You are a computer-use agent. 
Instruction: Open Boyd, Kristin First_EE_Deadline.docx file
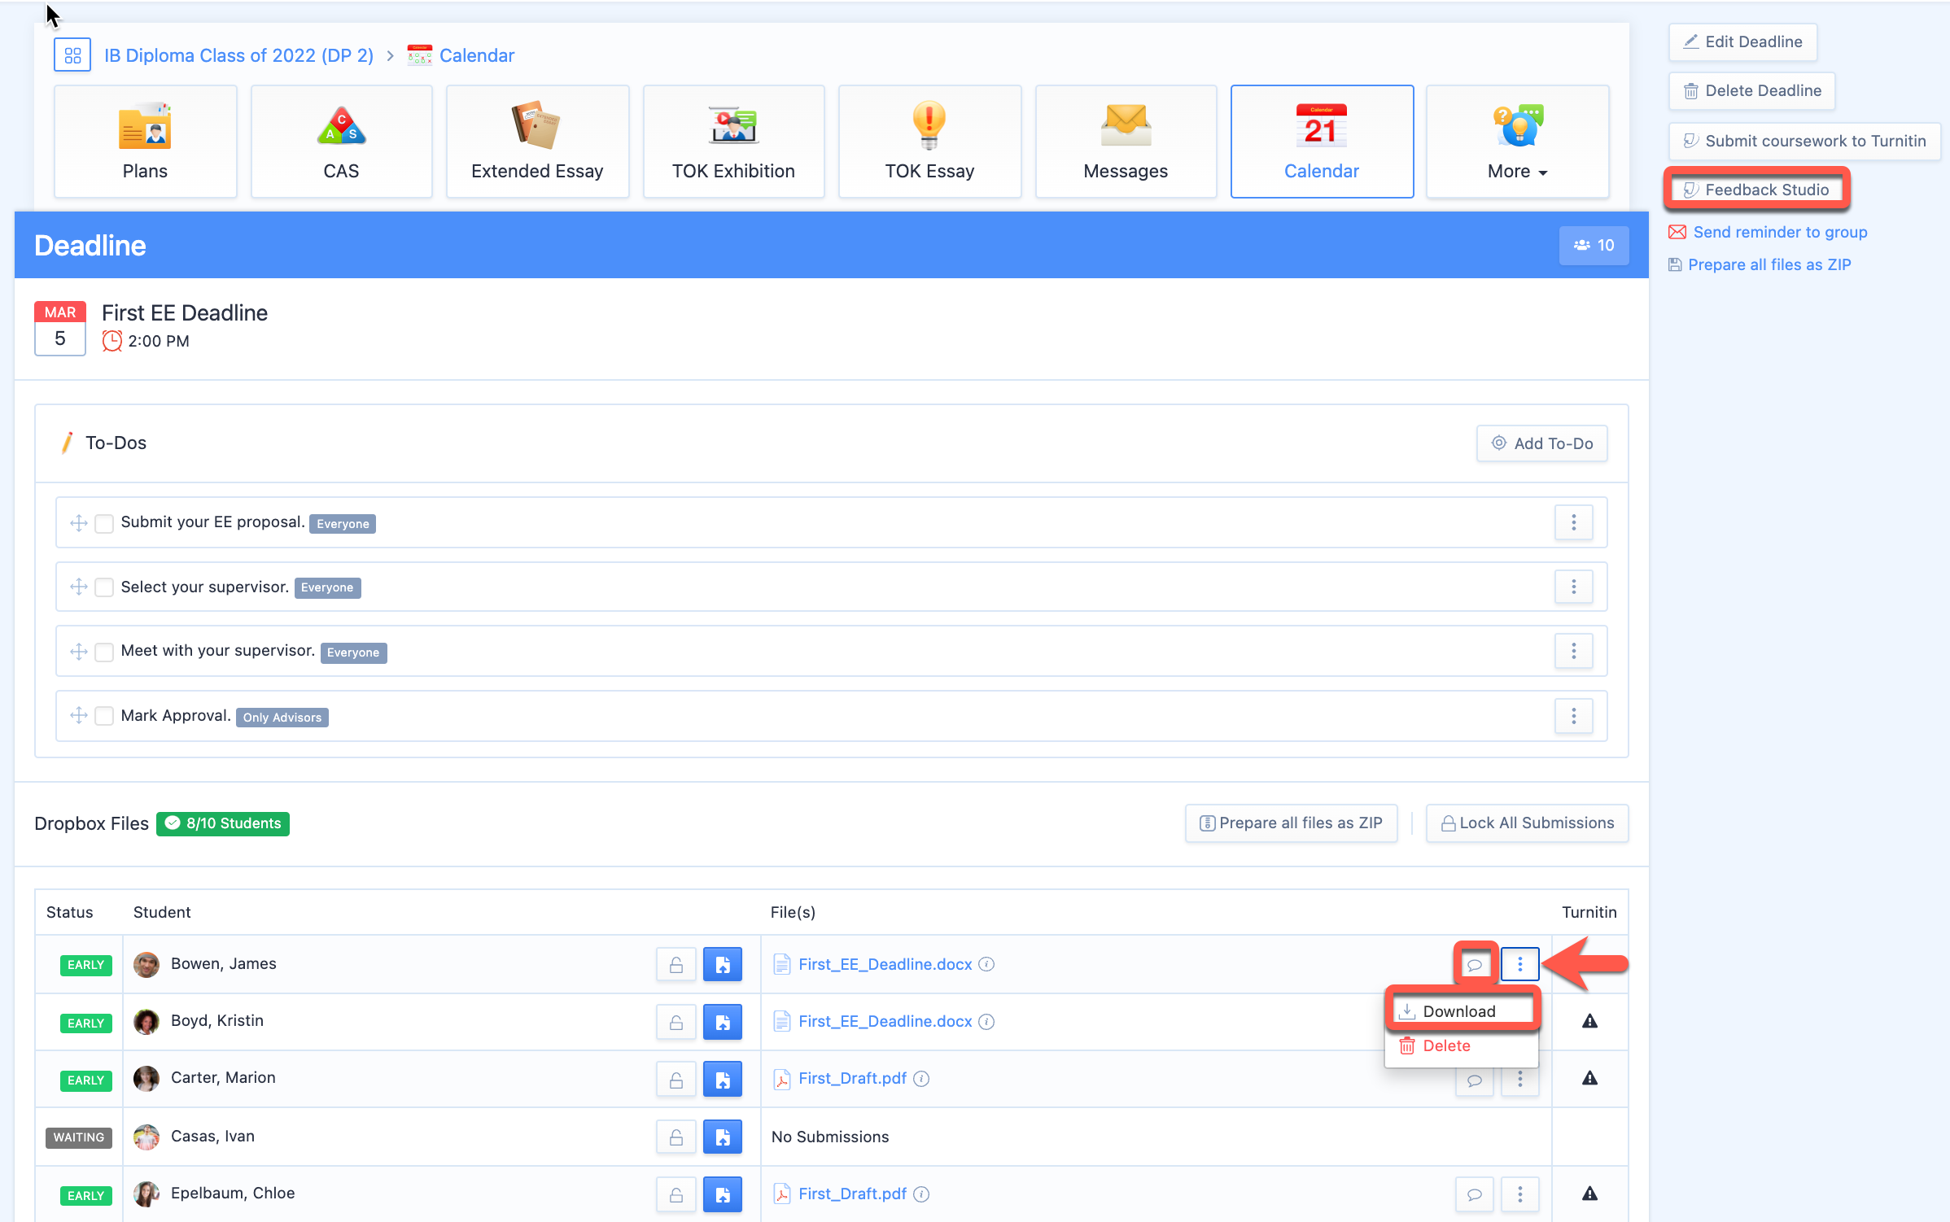point(885,1021)
